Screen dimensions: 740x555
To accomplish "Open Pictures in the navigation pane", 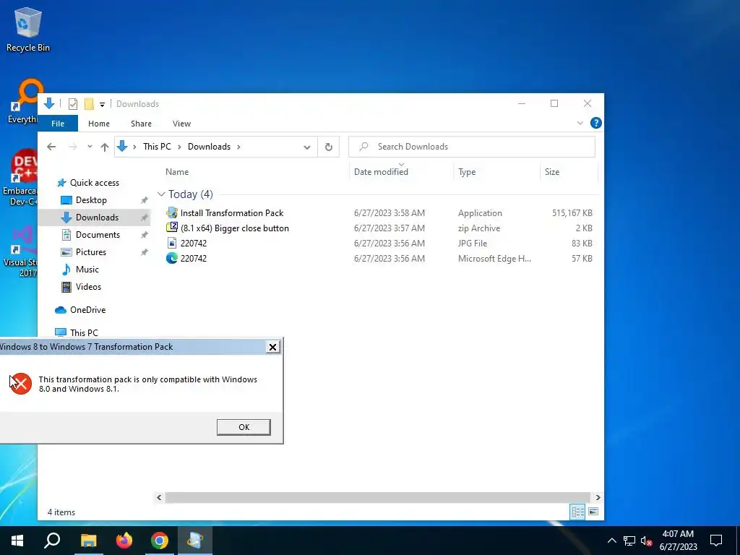I will pos(90,252).
